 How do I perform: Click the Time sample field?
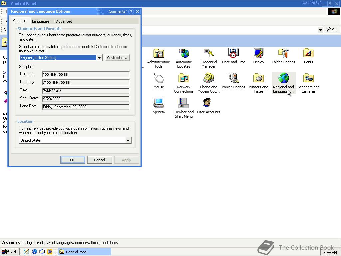(x=86, y=91)
